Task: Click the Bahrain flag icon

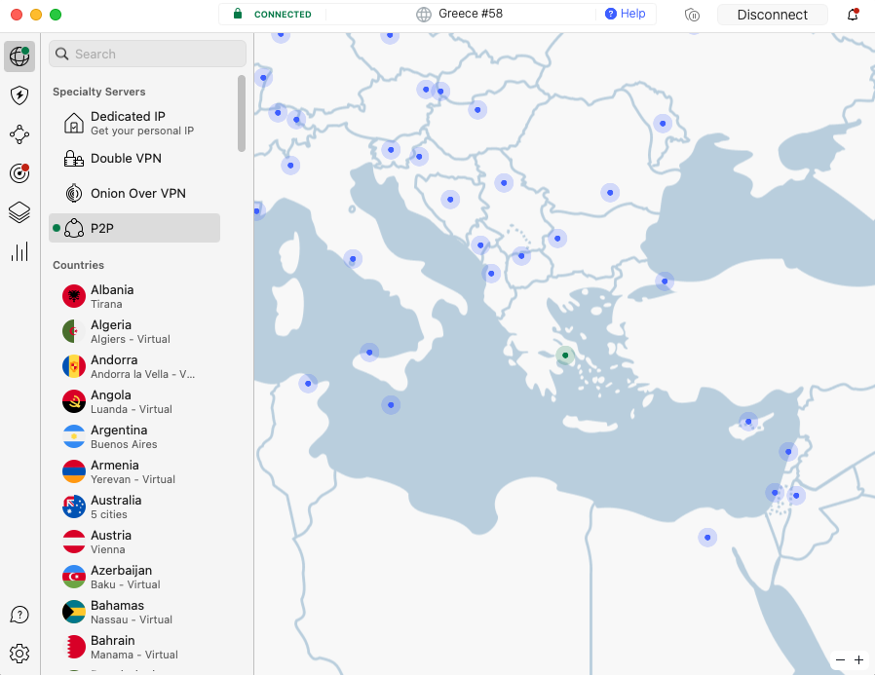Action: point(74,647)
